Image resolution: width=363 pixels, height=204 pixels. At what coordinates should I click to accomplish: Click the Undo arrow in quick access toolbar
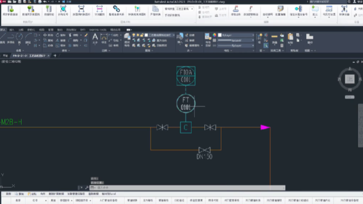[45, 2]
